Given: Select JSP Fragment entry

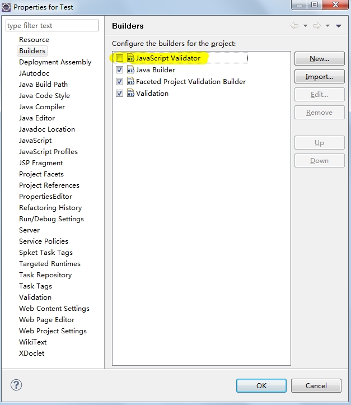Looking at the screenshot, I should [x=41, y=162].
